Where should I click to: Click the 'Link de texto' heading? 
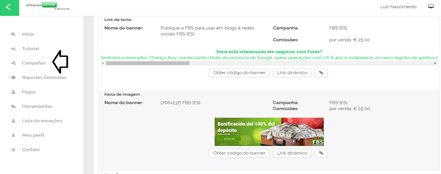click(118, 20)
